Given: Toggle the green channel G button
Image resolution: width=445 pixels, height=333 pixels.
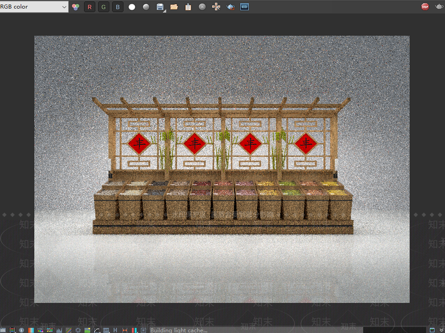Looking at the screenshot, I should [x=103, y=7].
